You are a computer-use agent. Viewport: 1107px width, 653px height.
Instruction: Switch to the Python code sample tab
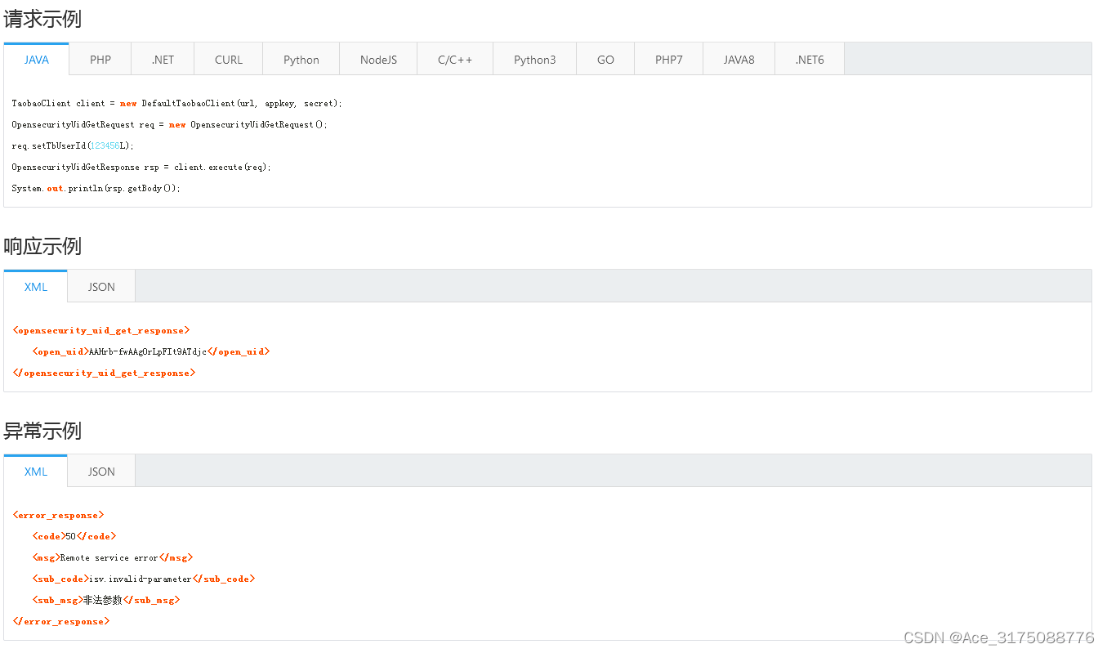(x=301, y=59)
